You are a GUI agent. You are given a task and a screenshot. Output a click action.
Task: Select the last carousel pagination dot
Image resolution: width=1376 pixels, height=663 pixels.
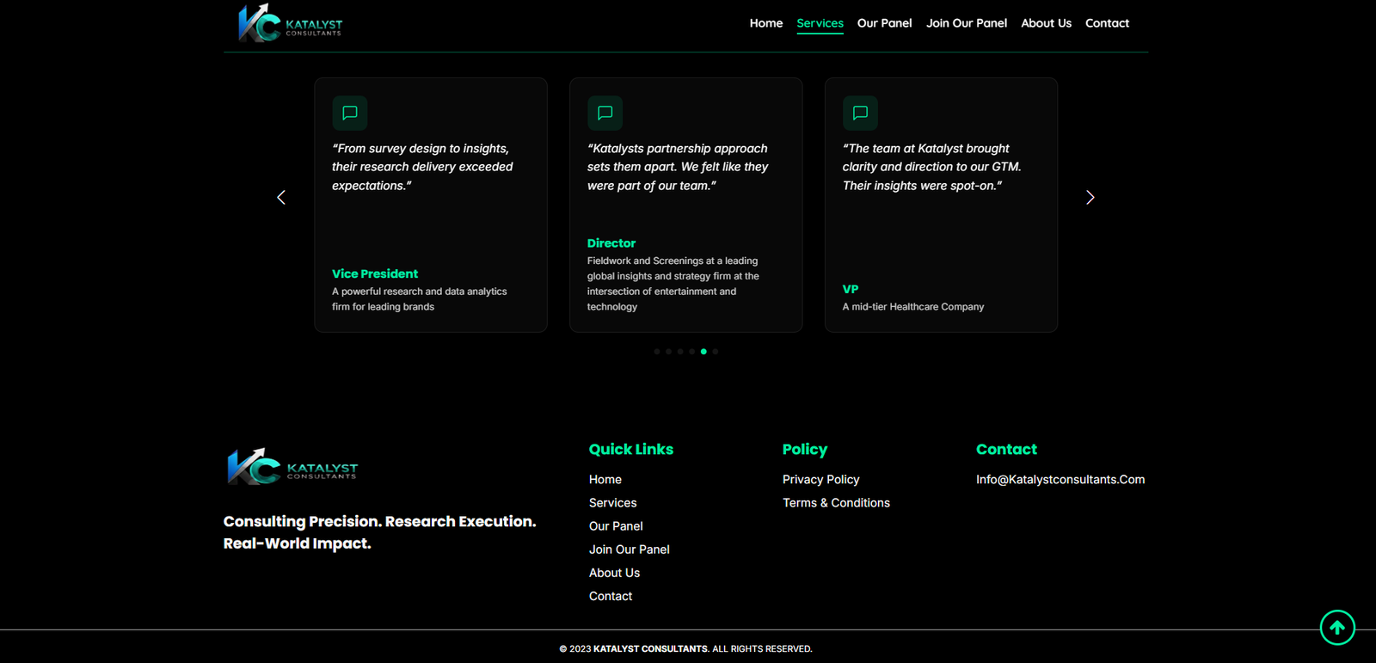pos(716,352)
